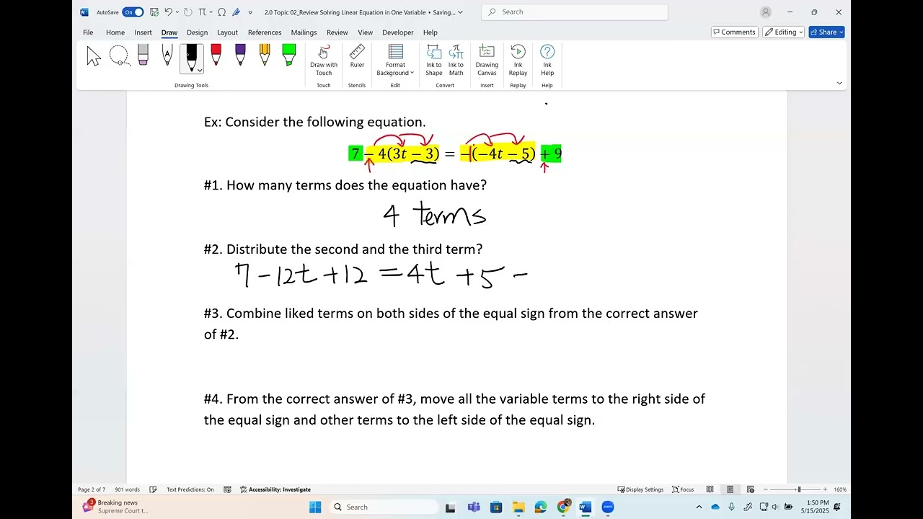
Task: Click the Redo button
Action: pyautogui.click(x=188, y=12)
